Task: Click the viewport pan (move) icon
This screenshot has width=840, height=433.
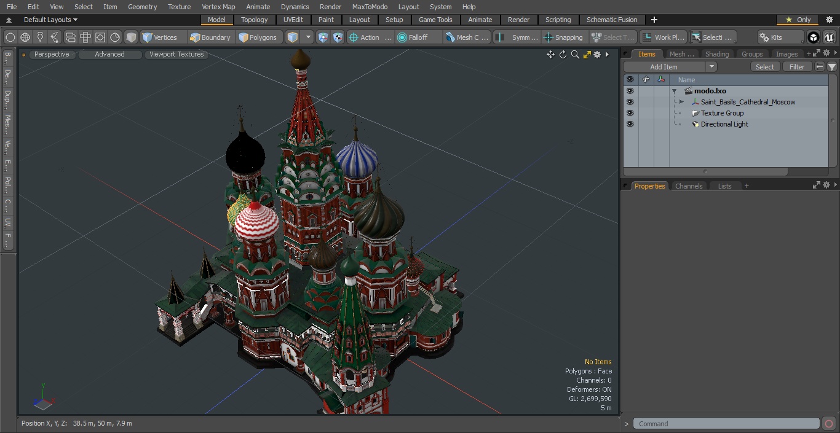Action: click(550, 55)
